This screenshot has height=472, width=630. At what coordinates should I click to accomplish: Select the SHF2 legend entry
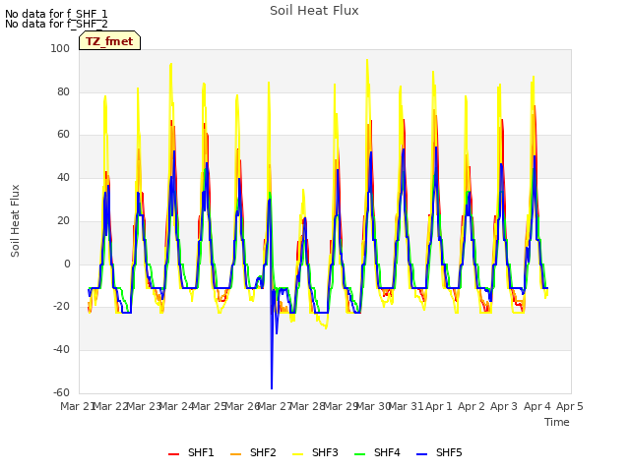(x=253, y=452)
